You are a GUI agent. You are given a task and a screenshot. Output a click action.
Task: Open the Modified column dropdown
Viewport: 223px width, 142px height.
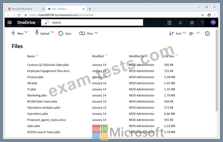pos(106,55)
